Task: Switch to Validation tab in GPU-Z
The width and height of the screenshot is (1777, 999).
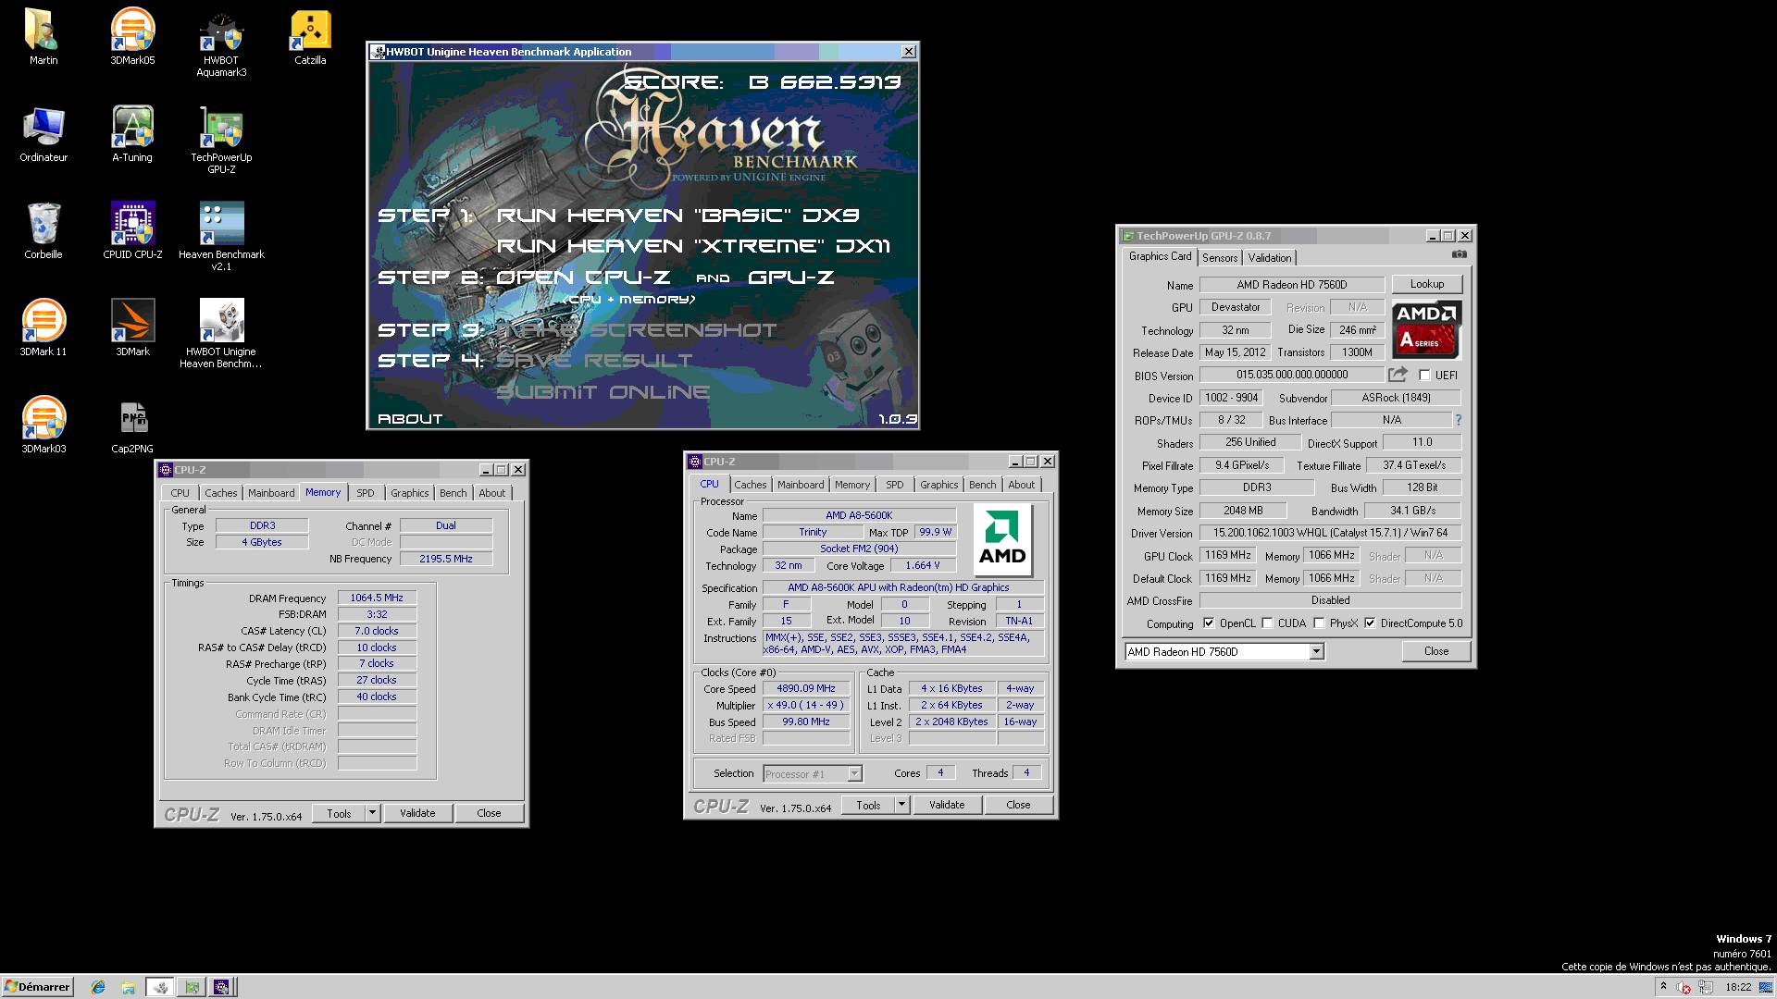Action: 1269,258
